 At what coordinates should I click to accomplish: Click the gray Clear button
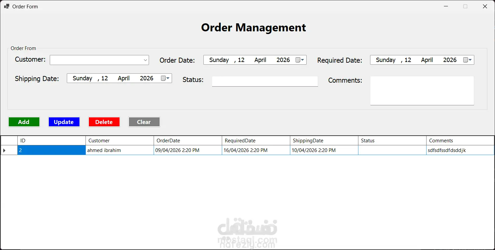point(144,122)
